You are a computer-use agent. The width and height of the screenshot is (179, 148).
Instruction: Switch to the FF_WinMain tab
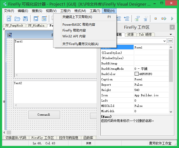pos(36,25)
